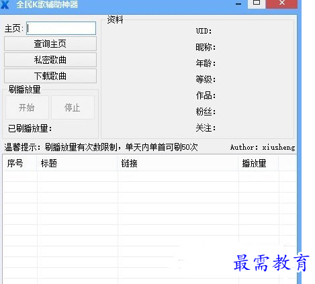Click the 序号 column header
This screenshot has height=284, width=315.
tap(20, 163)
